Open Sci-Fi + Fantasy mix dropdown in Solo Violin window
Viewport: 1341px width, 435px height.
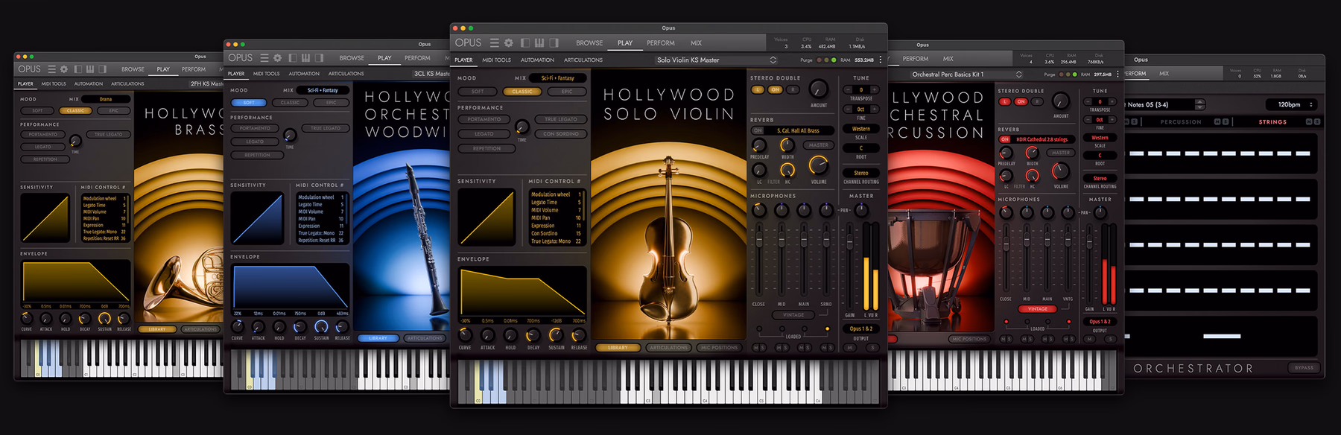pos(558,77)
